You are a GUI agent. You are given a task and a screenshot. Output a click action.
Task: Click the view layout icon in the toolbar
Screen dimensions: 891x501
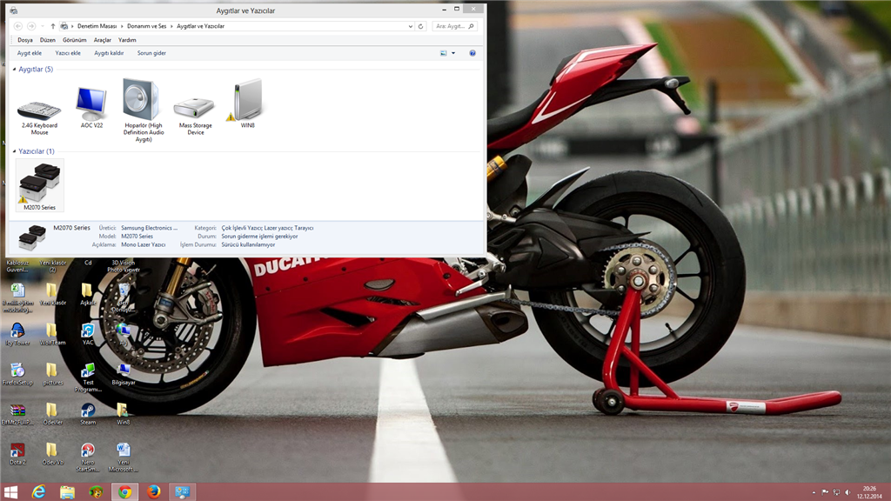(x=443, y=53)
